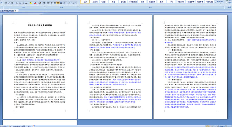The width and height of the screenshot is (232, 127).
Task: Toggle bold formatting in the font group
Action: point(6,3)
